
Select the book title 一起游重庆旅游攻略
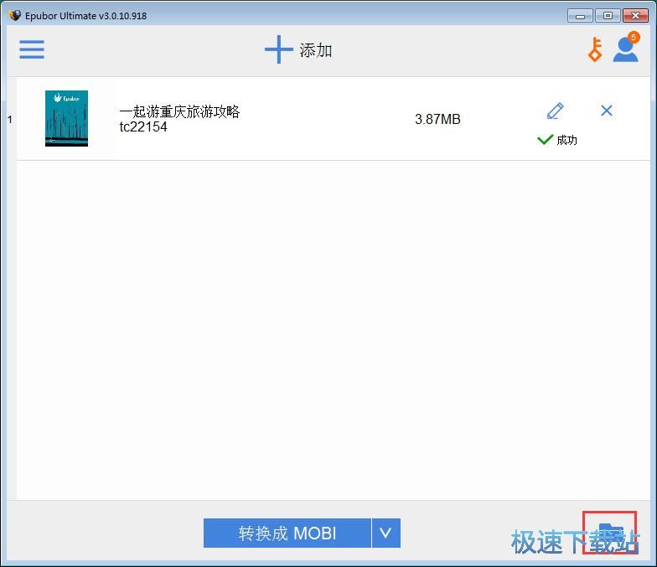179,111
